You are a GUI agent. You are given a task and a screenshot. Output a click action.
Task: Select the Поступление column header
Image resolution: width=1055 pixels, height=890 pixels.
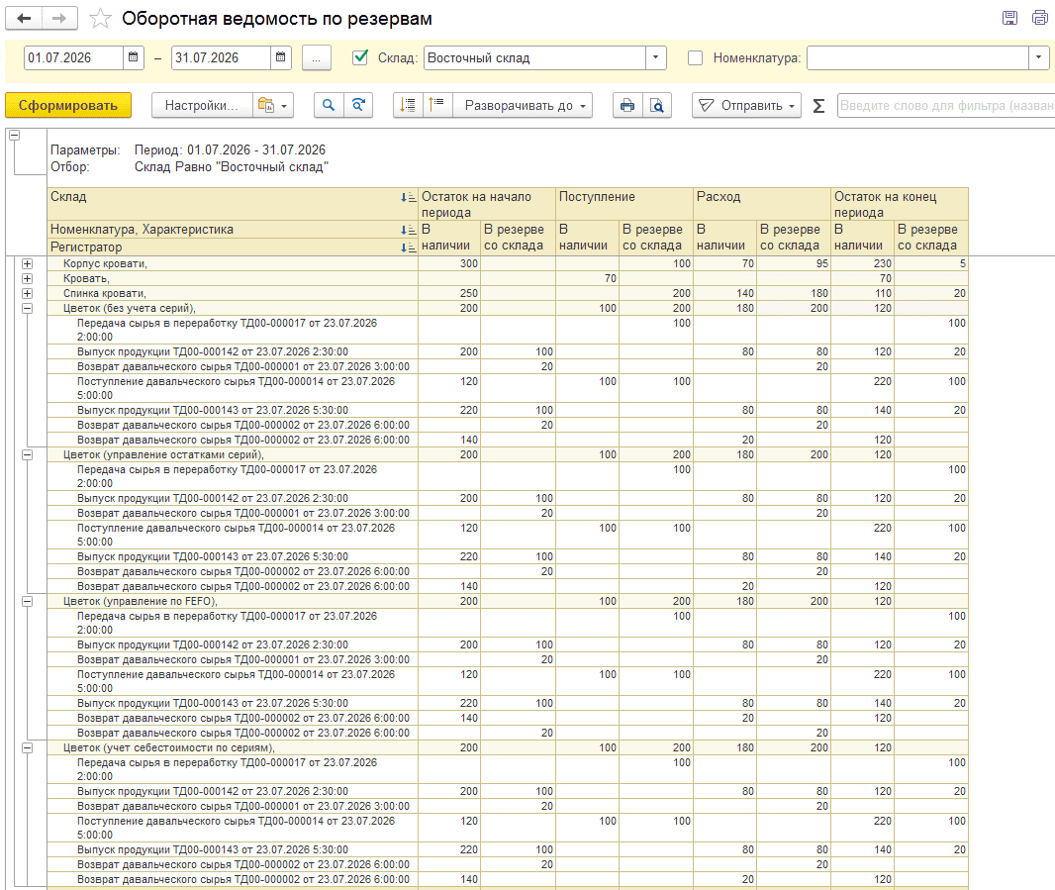pos(624,204)
